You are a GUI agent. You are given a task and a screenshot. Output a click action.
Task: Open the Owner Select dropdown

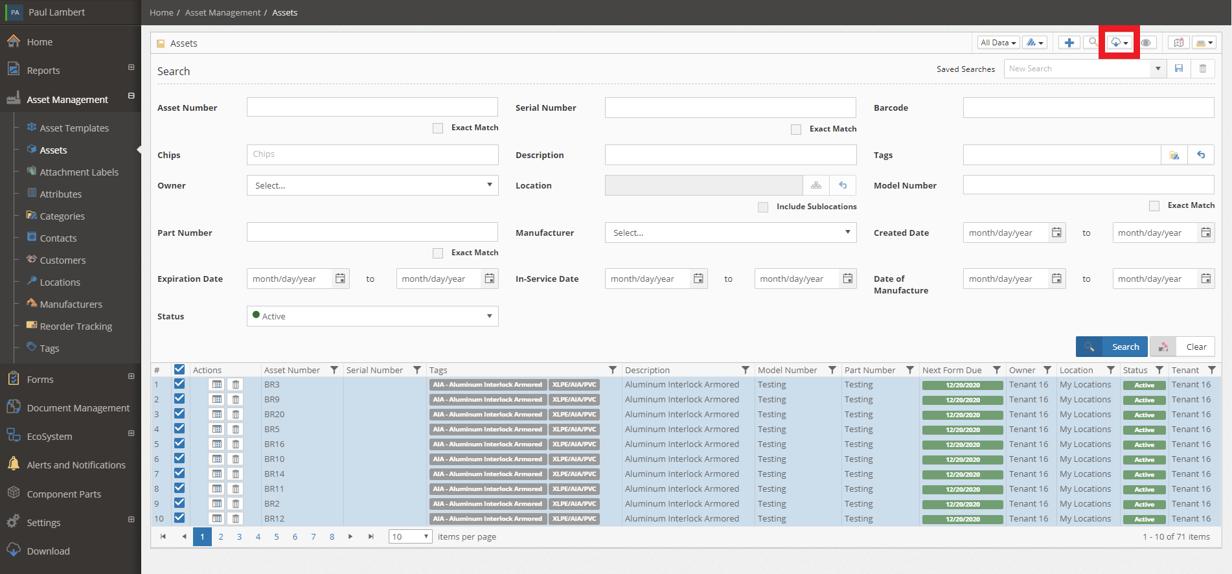click(x=372, y=185)
